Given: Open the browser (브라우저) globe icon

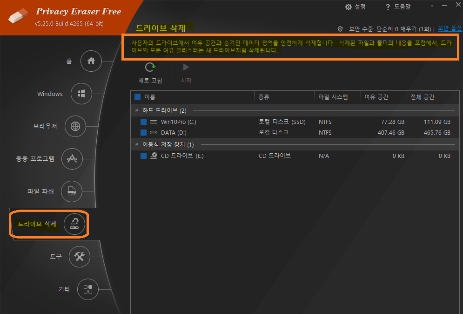Looking at the screenshot, I should click(x=75, y=126).
